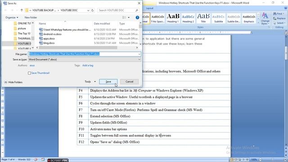Expand the address bar path dropdown
The image size is (288, 162).
(88, 10)
